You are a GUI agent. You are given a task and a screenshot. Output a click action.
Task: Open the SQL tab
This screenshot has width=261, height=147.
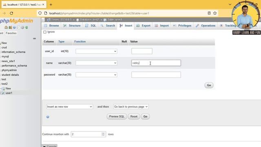click(91, 26)
